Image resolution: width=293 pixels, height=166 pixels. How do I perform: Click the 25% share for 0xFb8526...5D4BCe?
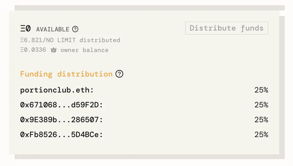click(261, 135)
